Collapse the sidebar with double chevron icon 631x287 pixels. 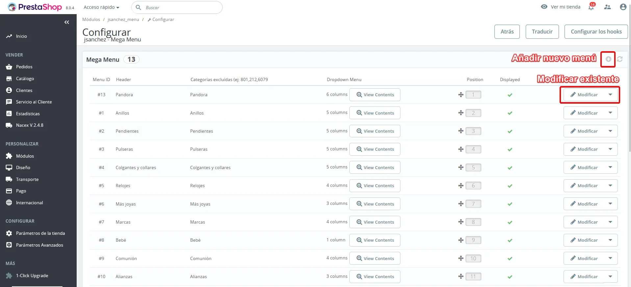[67, 22]
